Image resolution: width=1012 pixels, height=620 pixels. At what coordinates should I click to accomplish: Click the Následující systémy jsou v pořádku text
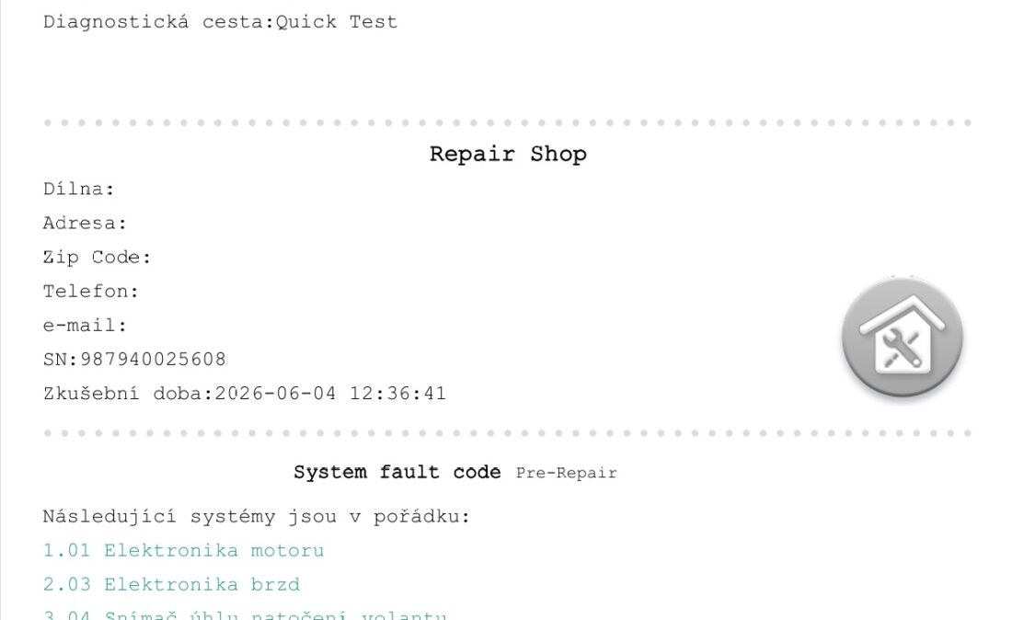click(x=257, y=517)
